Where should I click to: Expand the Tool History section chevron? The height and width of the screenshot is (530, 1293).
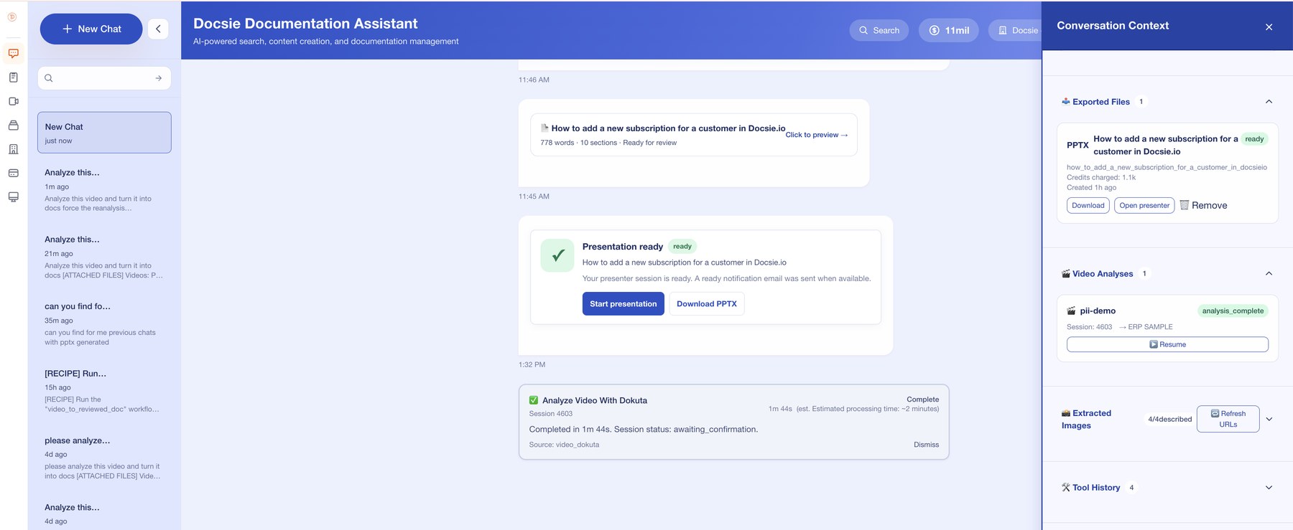pyautogui.click(x=1269, y=488)
